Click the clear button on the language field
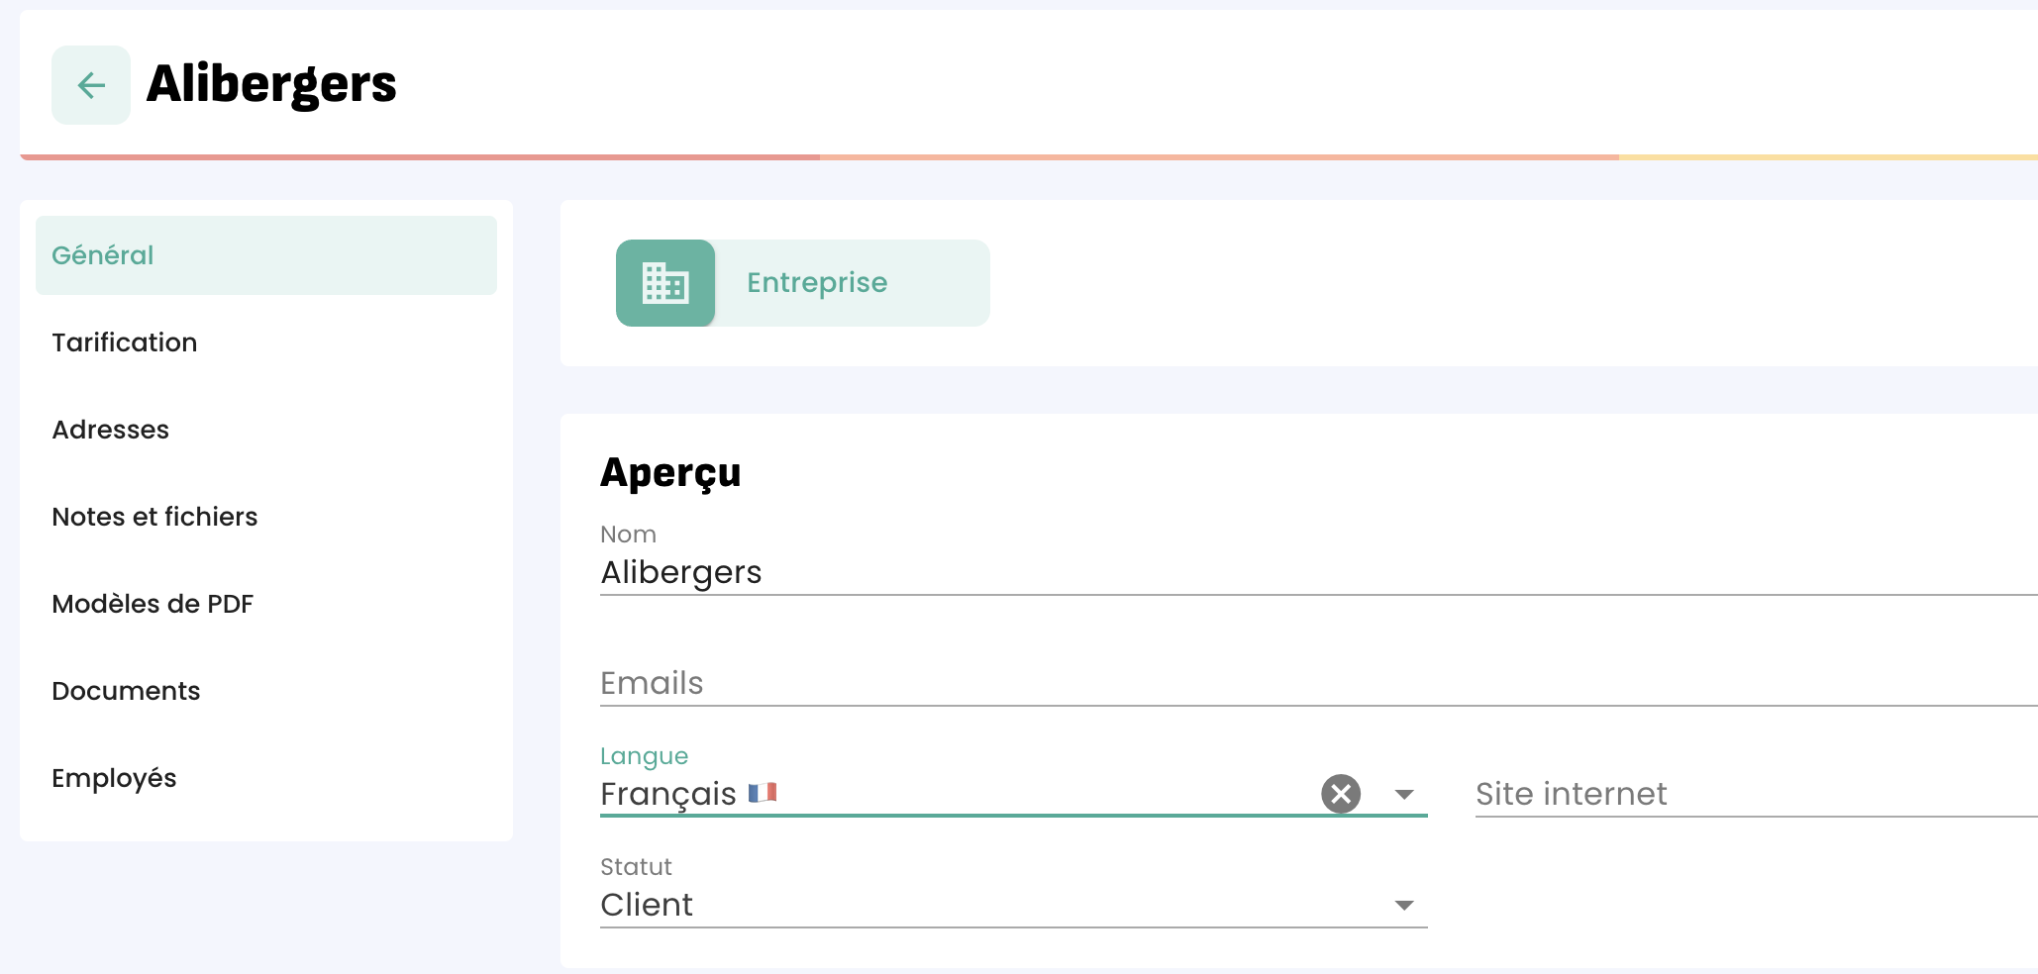Image resolution: width=2038 pixels, height=974 pixels. [x=1341, y=793]
